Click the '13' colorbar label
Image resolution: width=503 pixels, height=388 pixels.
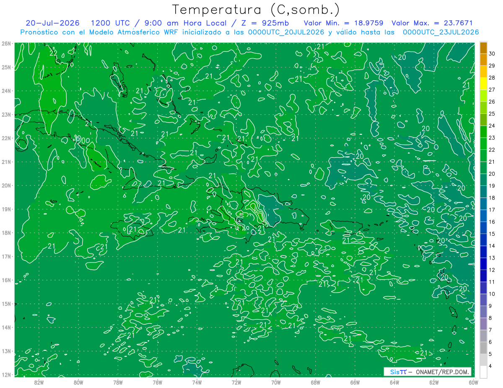point(492,258)
